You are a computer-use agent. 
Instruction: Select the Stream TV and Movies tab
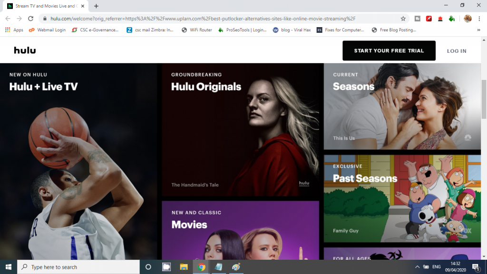pyautogui.click(x=46, y=6)
